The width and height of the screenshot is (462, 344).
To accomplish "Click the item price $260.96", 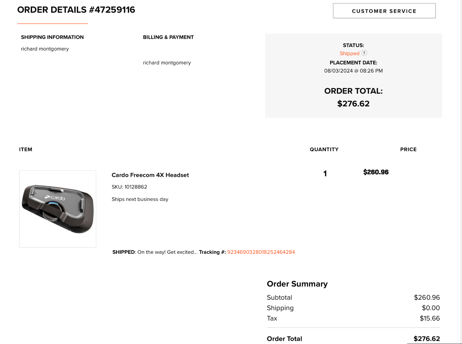I will click(376, 172).
